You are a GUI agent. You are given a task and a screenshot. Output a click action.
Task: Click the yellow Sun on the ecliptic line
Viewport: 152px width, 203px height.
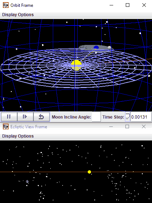click(89, 172)
